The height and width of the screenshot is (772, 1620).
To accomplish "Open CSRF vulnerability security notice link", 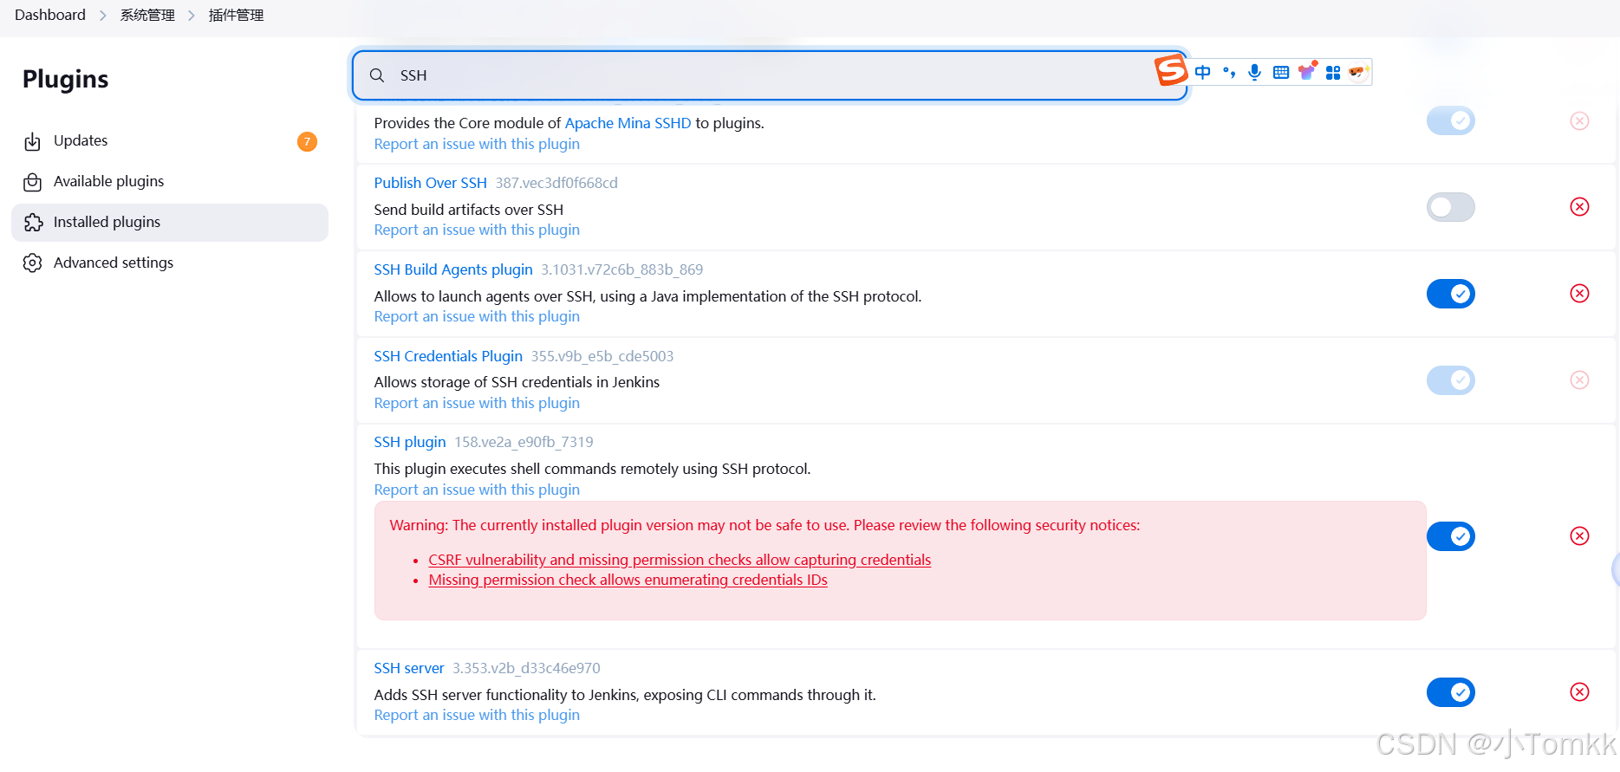I will 680,560.
